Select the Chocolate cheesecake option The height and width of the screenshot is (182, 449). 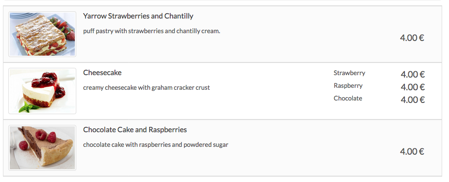click(348, 98)
